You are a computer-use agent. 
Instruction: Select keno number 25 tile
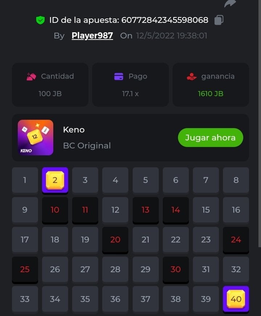click(25, 270)
